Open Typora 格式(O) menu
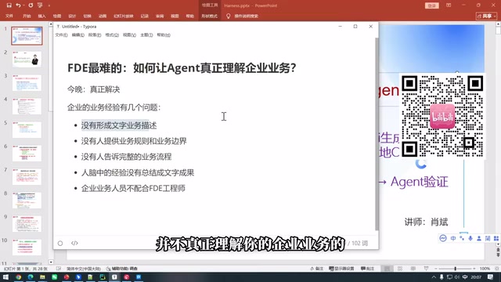 [112, 34]
